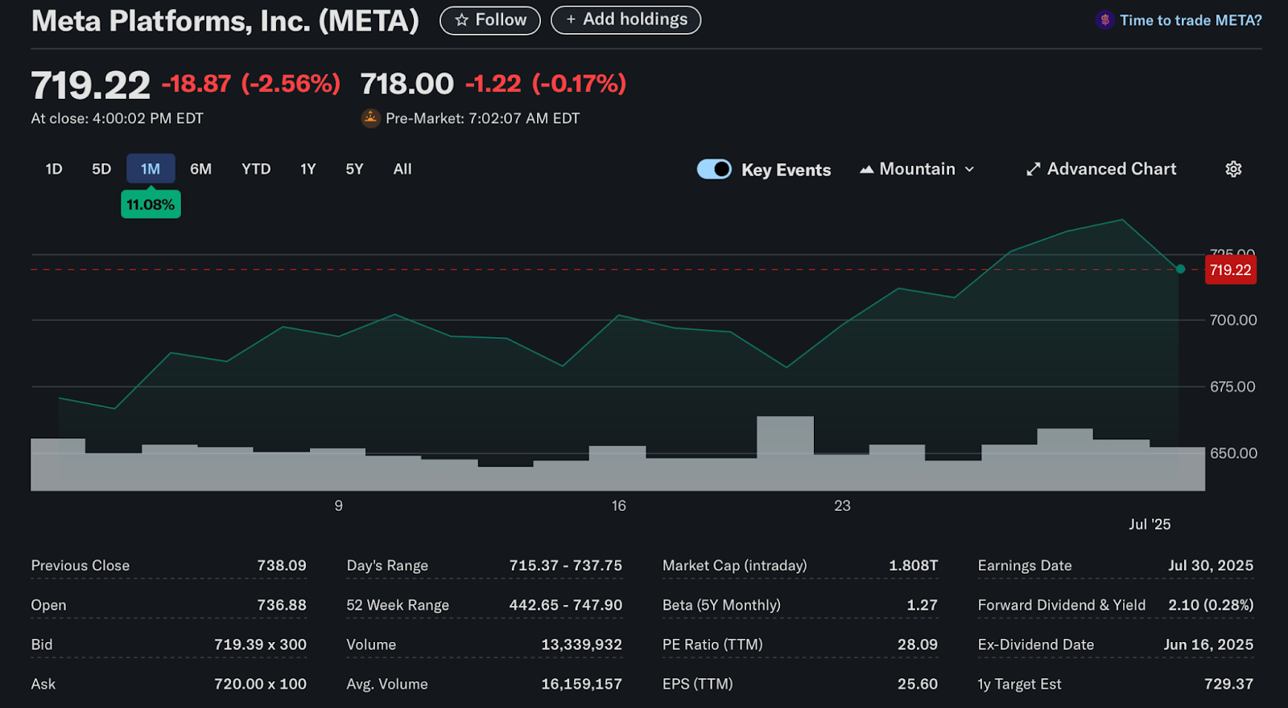Click the green endpoint dot on chart

(1180, 269)
